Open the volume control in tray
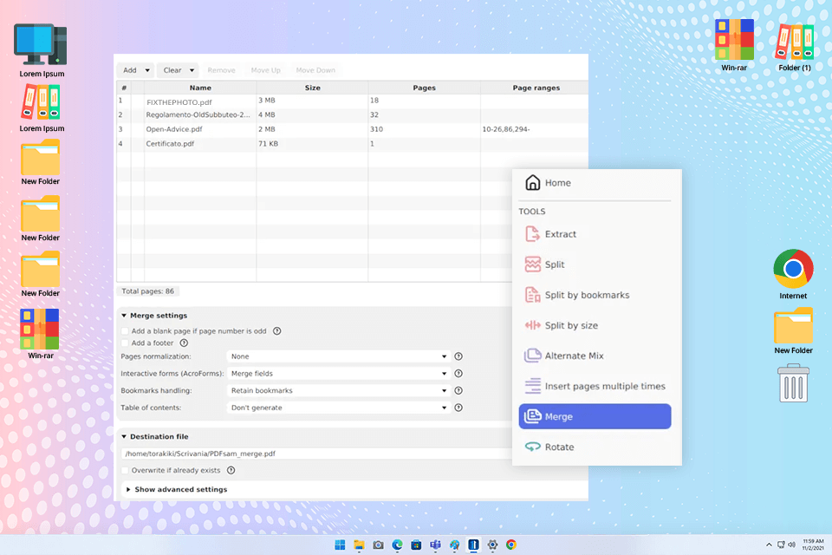 pos(791,545)
